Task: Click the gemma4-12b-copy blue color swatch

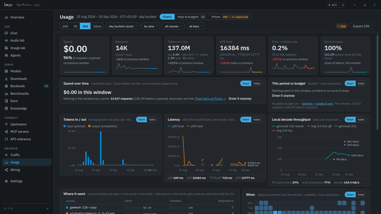Action: click(x=67, y=207)
